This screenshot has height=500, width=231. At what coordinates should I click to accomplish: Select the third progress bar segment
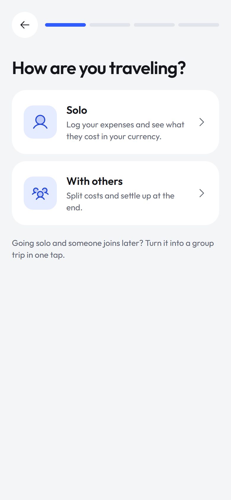[154, 25]
